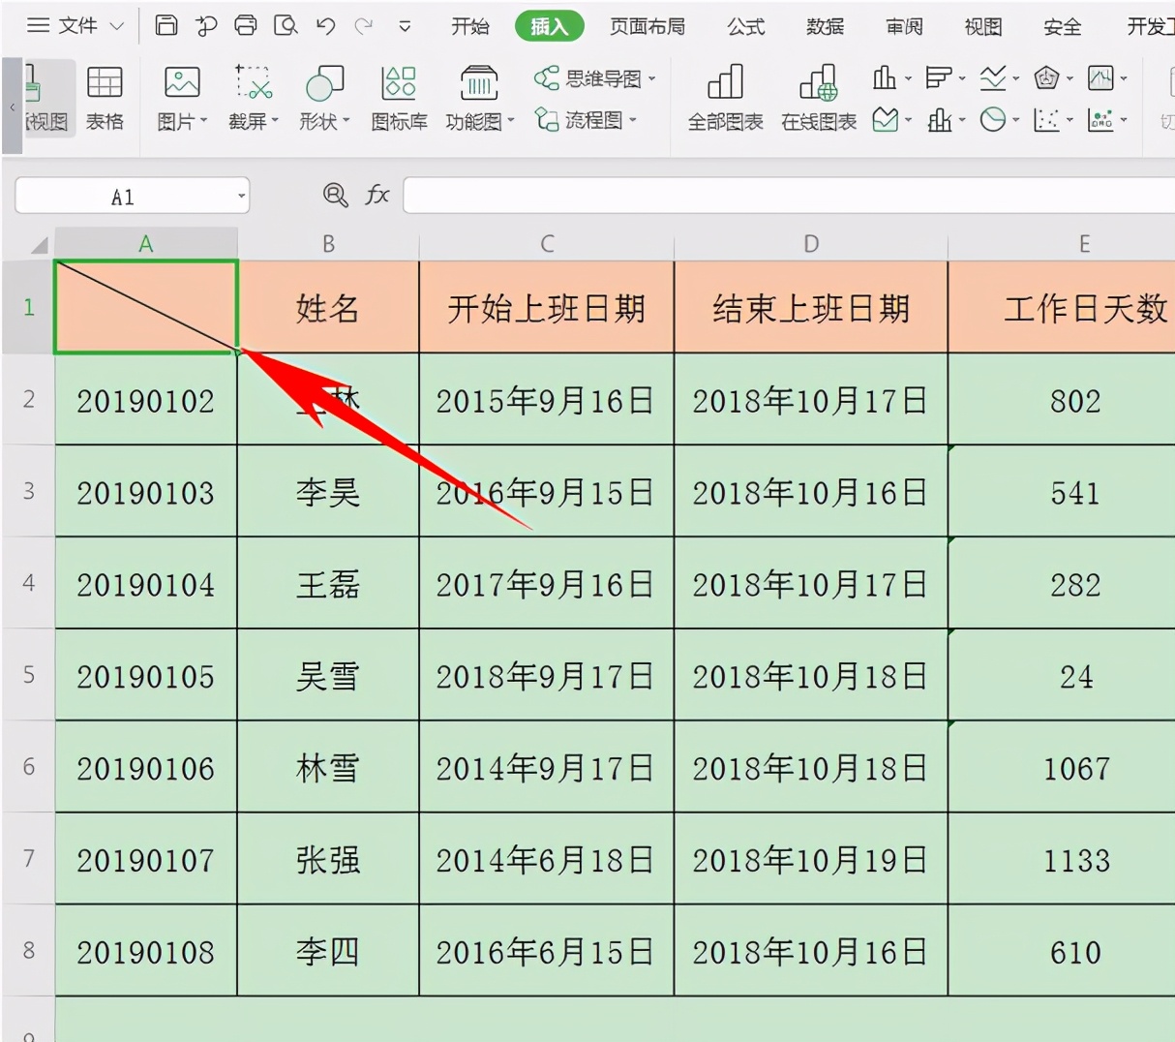This screenshot has height=1042, width=1175.
Task: Click the fx insert function icon
Action: 377,196
